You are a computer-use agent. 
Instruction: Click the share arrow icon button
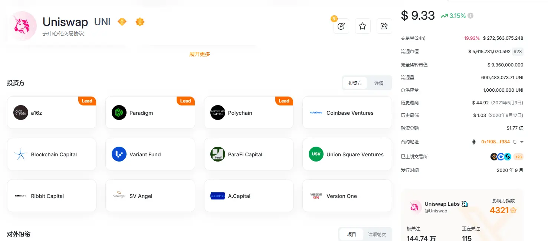pos(384,26)
